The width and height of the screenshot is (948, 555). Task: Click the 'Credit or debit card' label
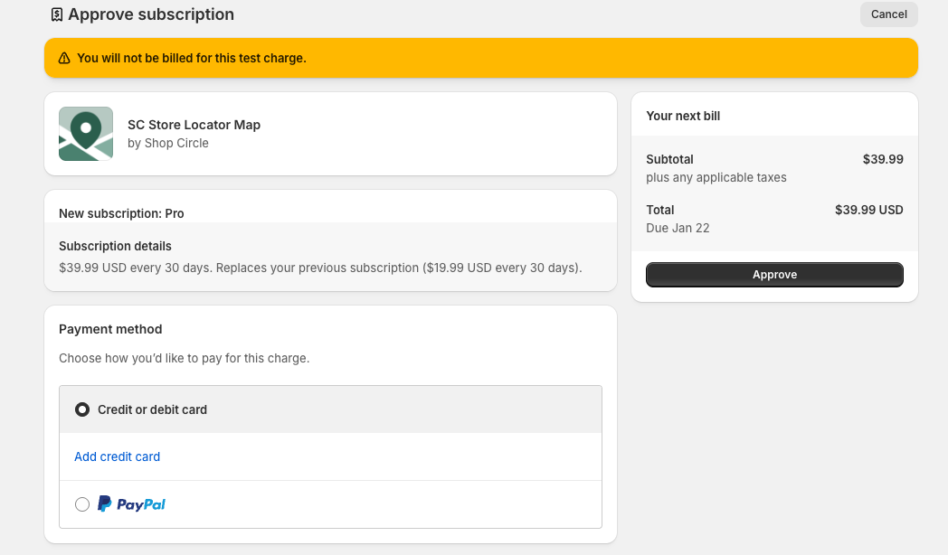coord(152,409)
